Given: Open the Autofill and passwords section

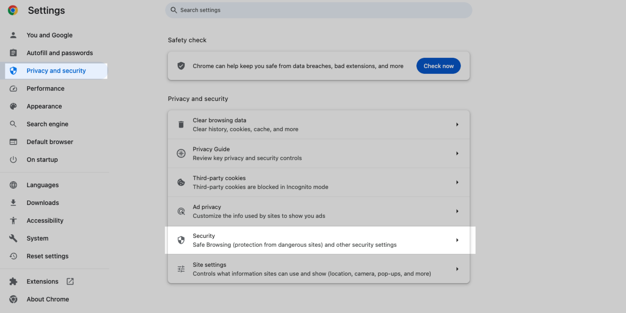Looking at the screenshot, I should (59, 53).
